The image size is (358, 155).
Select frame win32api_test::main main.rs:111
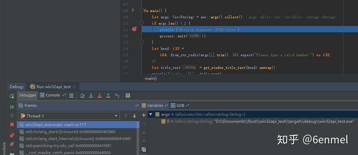(77, 125)
